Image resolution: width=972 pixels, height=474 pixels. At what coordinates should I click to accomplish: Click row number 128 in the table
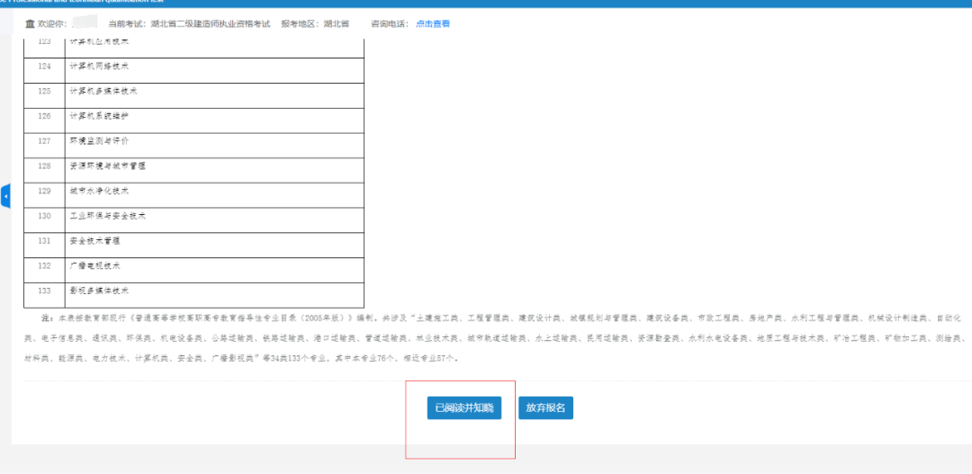44,166
